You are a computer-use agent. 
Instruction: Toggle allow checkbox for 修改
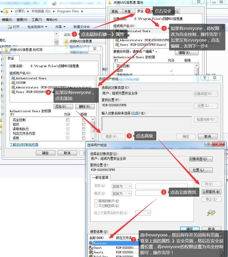tap(68, 124)
